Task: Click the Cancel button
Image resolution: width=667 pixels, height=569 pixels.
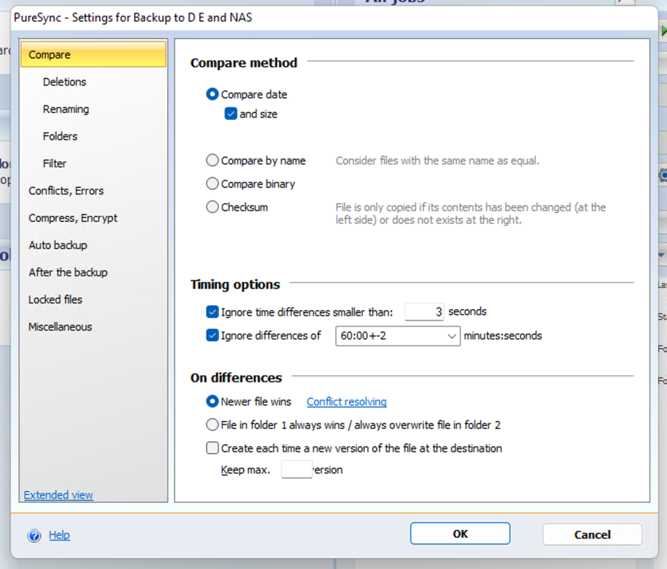Action: [593, 535]
